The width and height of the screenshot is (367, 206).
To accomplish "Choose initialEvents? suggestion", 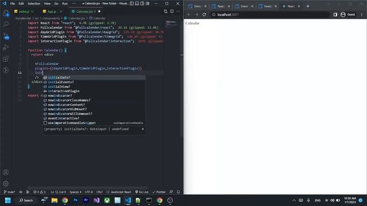I will [94, 82].
